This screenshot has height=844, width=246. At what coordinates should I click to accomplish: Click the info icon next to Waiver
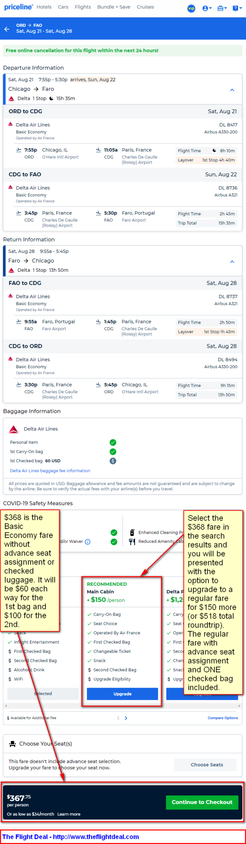(88, 541)
